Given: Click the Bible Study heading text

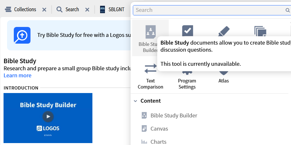Looking at the screenshot, I should click(x=20, y=61).
